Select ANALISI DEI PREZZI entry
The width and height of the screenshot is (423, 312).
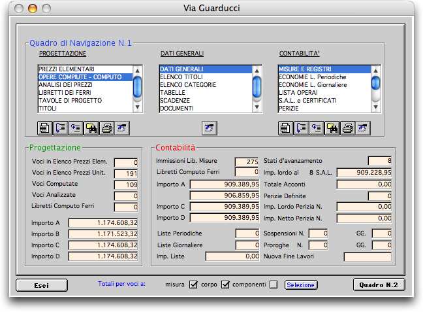(x=86, y=85)
